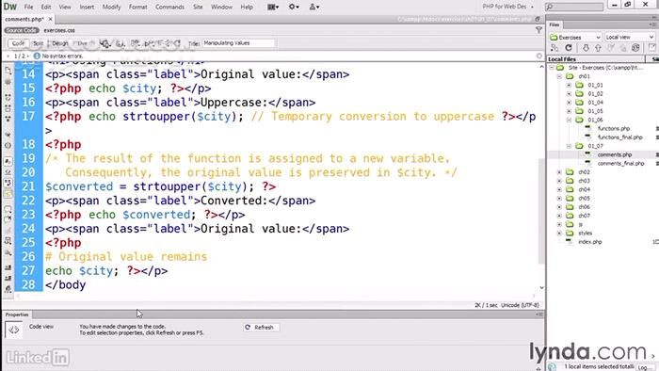Show the Code Navigator from coding toolbar
This screenshot has width=659, height=371.
tap(8, 82)
